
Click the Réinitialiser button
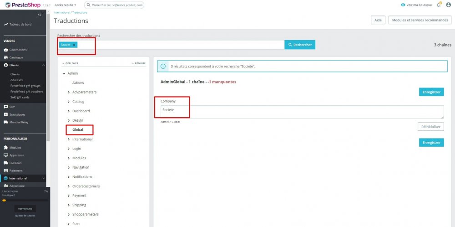pyautogui.click(x=431, y=127)
